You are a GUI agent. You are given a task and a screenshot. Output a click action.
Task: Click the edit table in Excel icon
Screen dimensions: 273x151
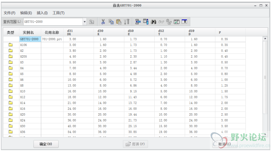tap(184, 22)
